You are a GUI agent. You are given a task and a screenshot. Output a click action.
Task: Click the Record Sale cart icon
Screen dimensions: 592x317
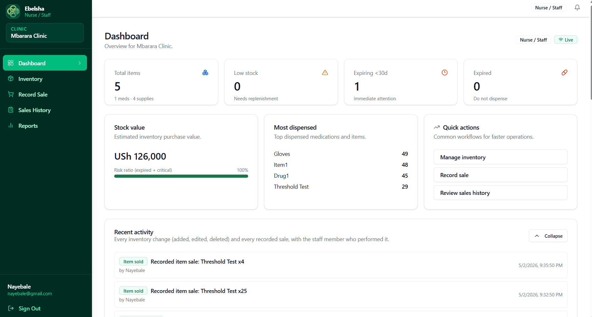(x=11, y=94)
